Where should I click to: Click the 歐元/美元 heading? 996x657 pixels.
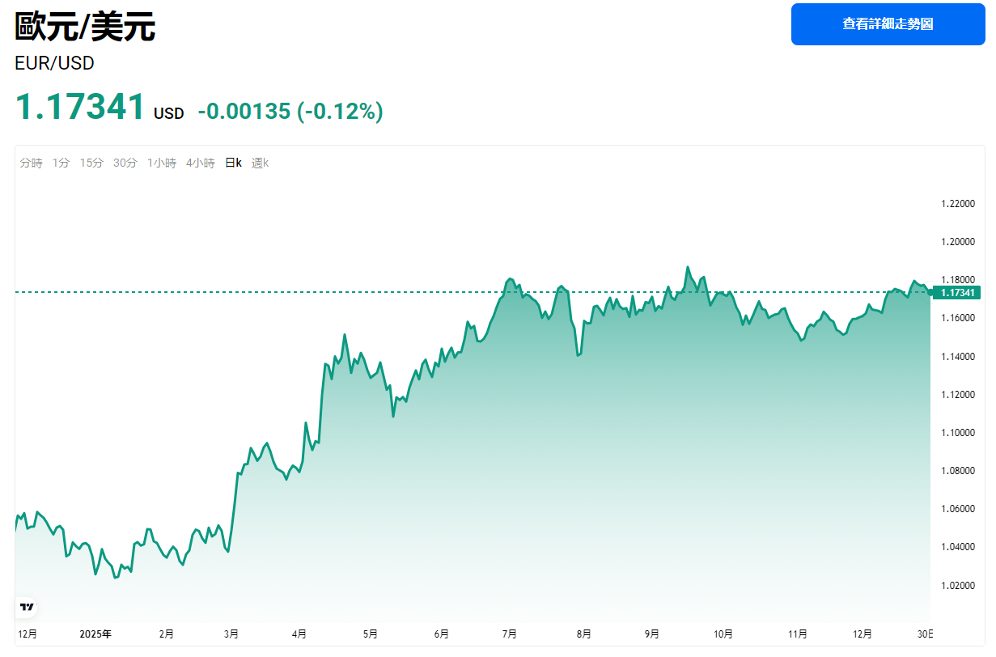pos(85,28)
